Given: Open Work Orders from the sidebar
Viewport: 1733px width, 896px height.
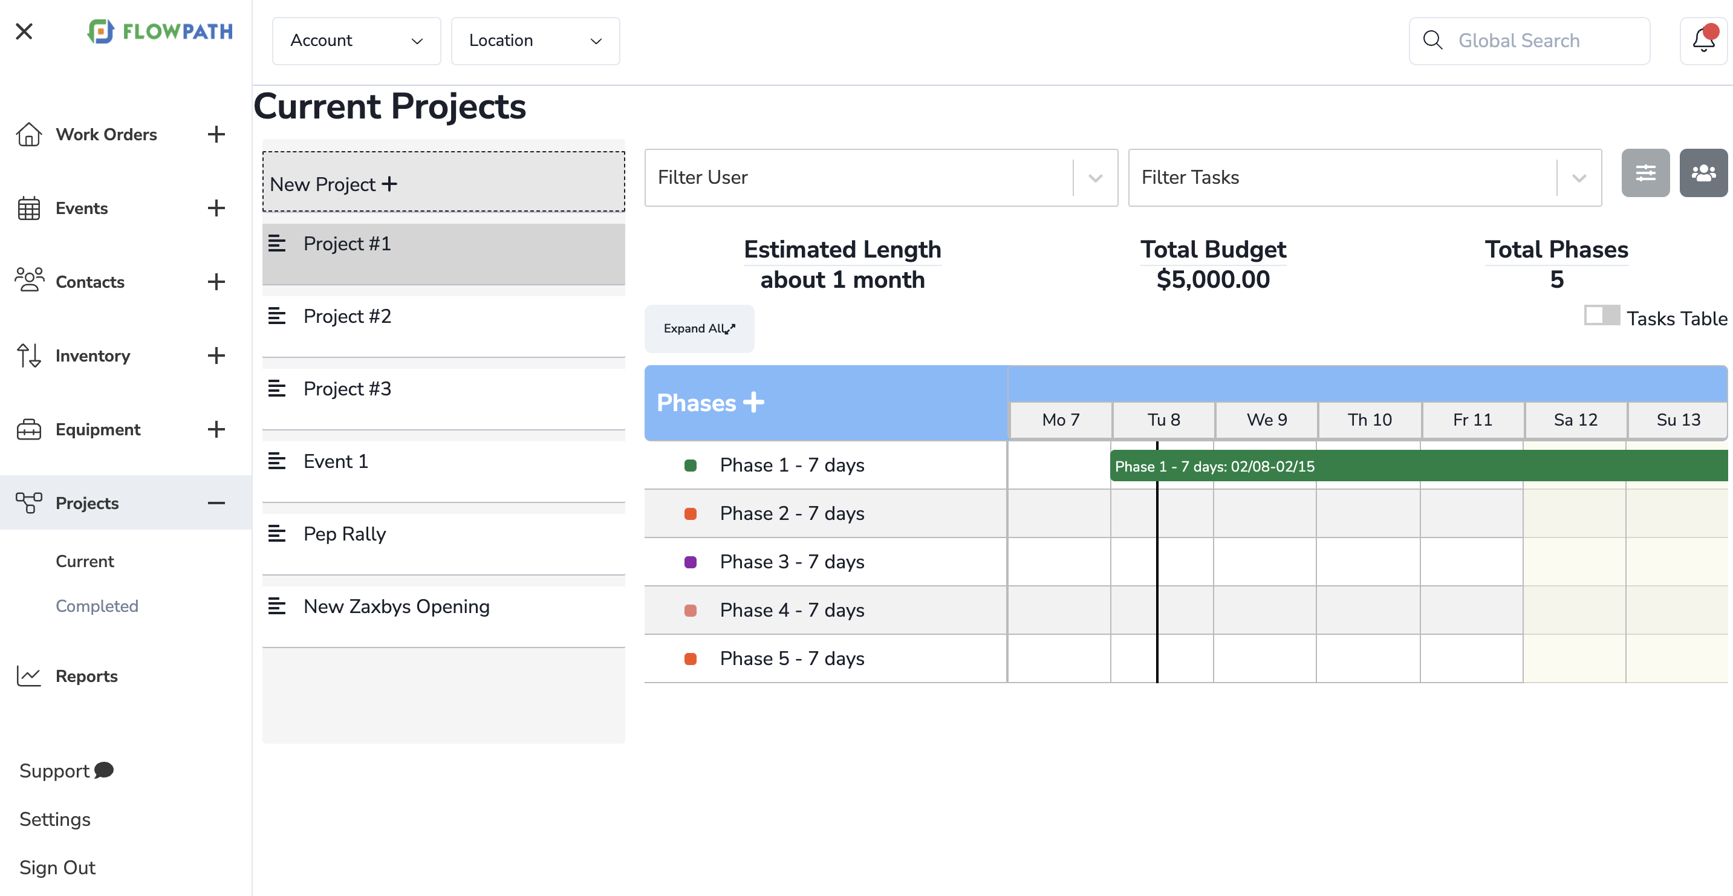Looking at the screenshot, I should [29, 135].
